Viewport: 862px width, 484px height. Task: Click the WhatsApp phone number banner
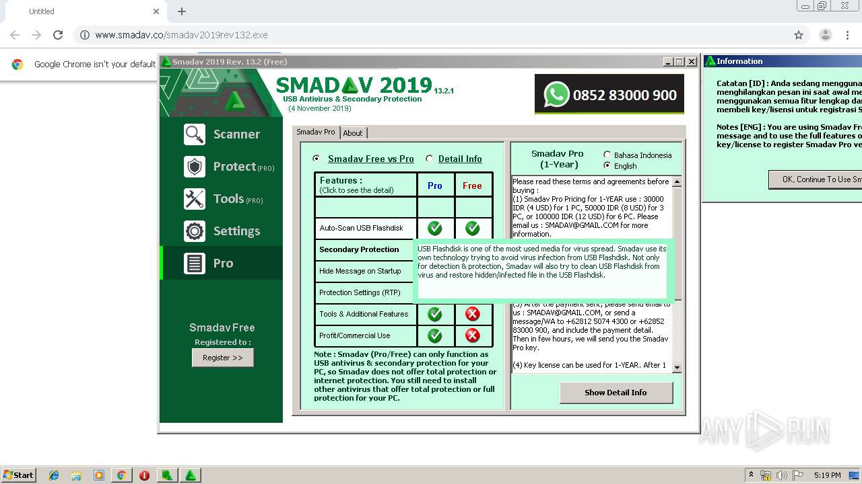609,94
